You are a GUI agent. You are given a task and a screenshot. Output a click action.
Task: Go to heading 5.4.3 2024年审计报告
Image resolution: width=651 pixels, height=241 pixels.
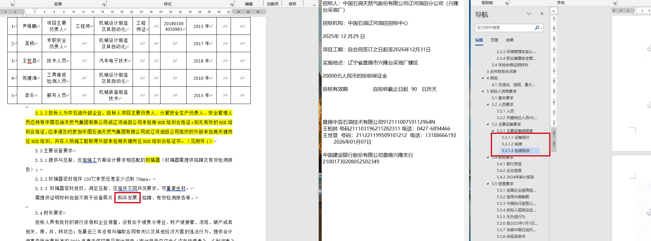pyautogui.click(x=515, y=177)
